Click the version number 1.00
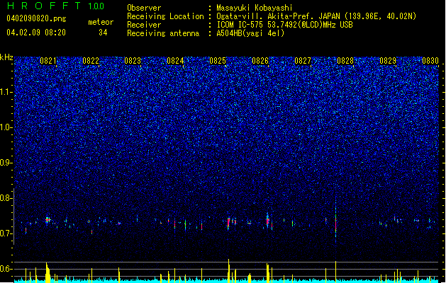 96,6
